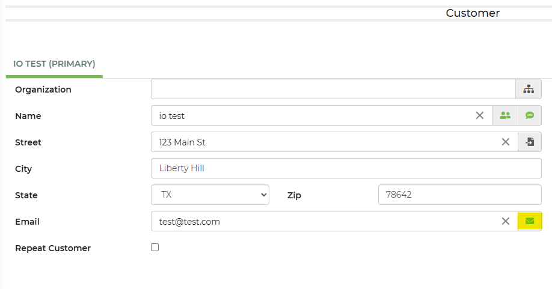This screenshot has height=289, width=552.
Task: Open the State dropdown showing TX
Action: [x=210, y=195]
